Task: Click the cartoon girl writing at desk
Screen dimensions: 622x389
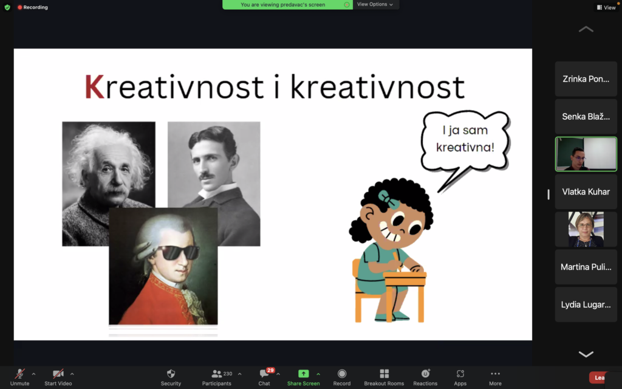Action: pos(391,251)
